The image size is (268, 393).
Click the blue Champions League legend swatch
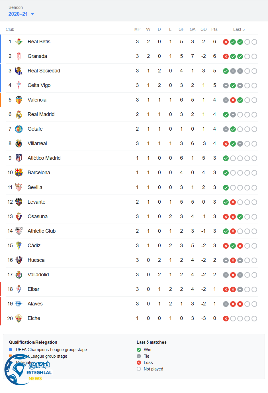[x=10, y=350]
